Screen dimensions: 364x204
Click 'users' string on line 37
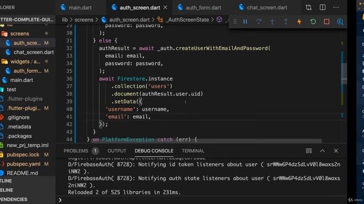point(159,86)
